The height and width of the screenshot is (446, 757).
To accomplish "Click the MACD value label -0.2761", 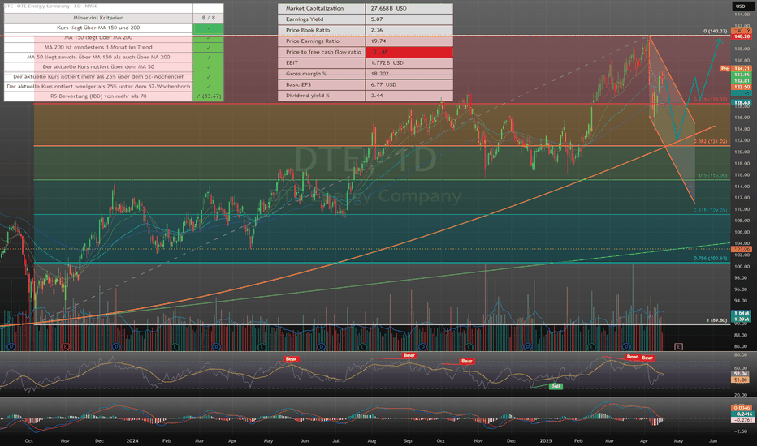I will pos(742,420).
